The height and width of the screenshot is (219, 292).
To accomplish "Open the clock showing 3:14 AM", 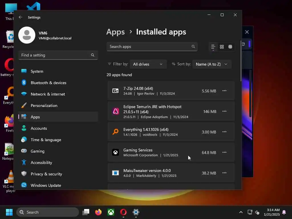I will 272,212.
